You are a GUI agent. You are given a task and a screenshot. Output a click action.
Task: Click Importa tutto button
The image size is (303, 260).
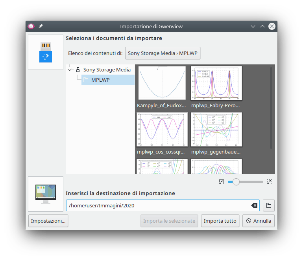pyautogui.click(x=220, y=221)
